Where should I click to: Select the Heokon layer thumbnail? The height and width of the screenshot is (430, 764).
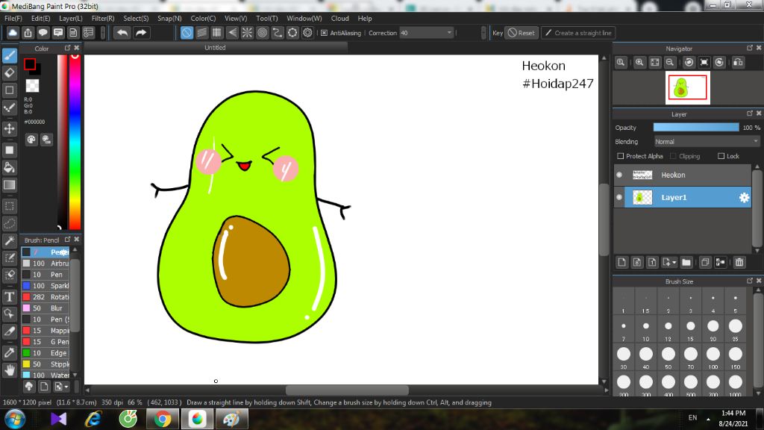tap(642, 175)
